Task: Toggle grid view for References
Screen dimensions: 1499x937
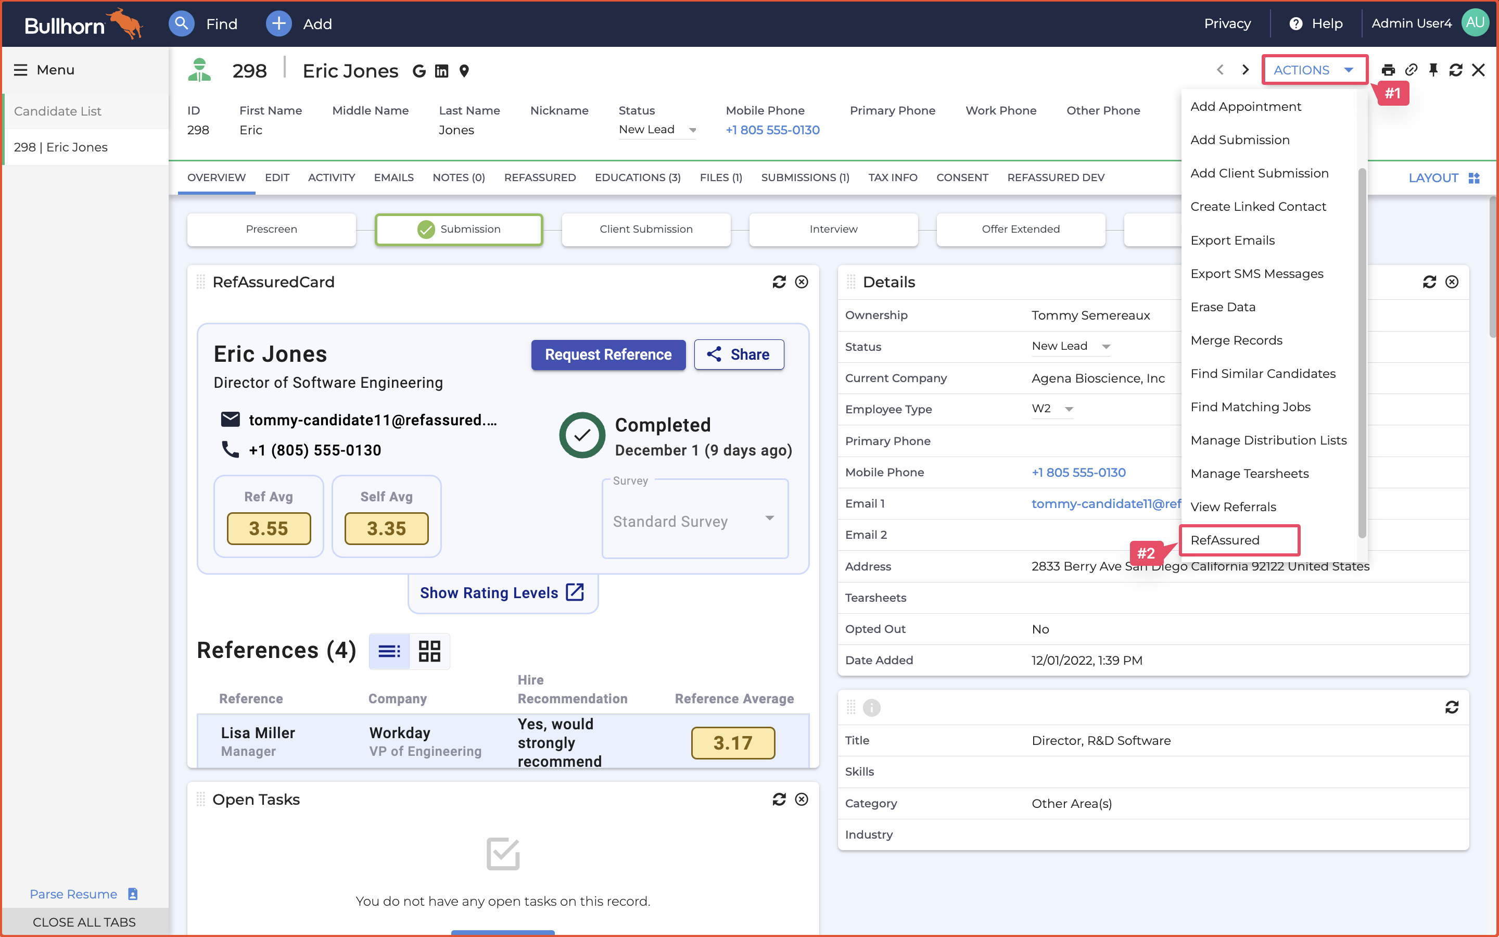Action: click(x=429, y=651)
